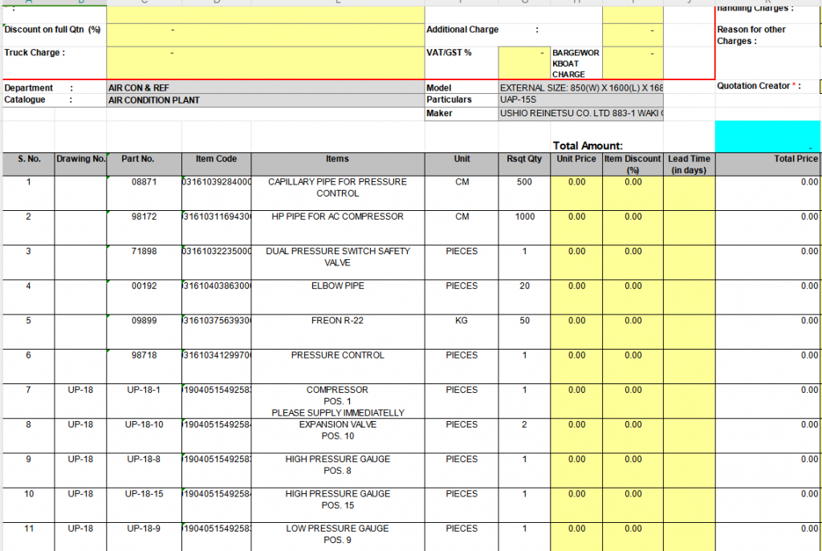The width and height of the screenshot is (822, 551).
Task: Select the Maker cell USHIO REINETSU
Action: point(581,114)
